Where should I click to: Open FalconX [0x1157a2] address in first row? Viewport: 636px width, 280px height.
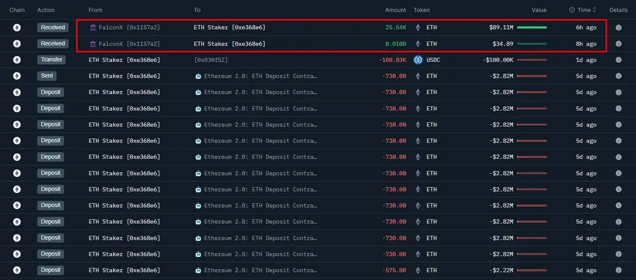pyautogui.click(x=129, y=28)
